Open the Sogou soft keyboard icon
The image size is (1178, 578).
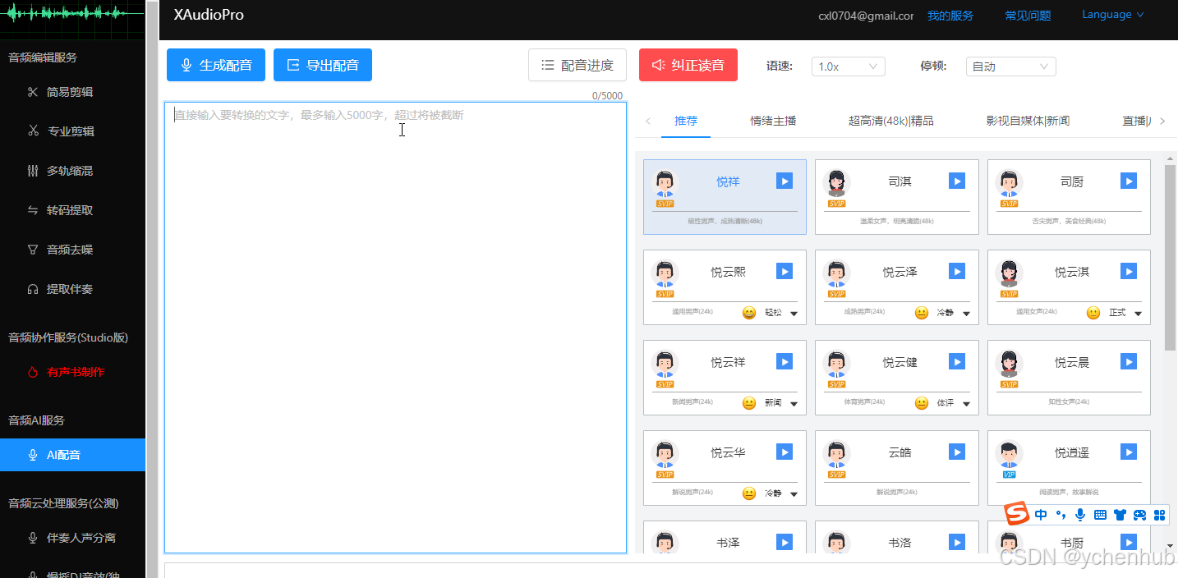point(1100,515)
